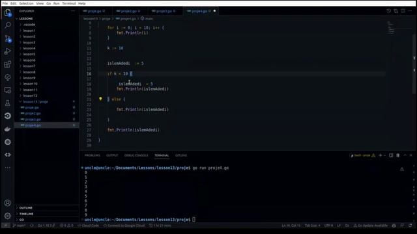Switch to the DEBUG CONSOLE panel tab
417x234 pixels.
[x=136, y=155]
